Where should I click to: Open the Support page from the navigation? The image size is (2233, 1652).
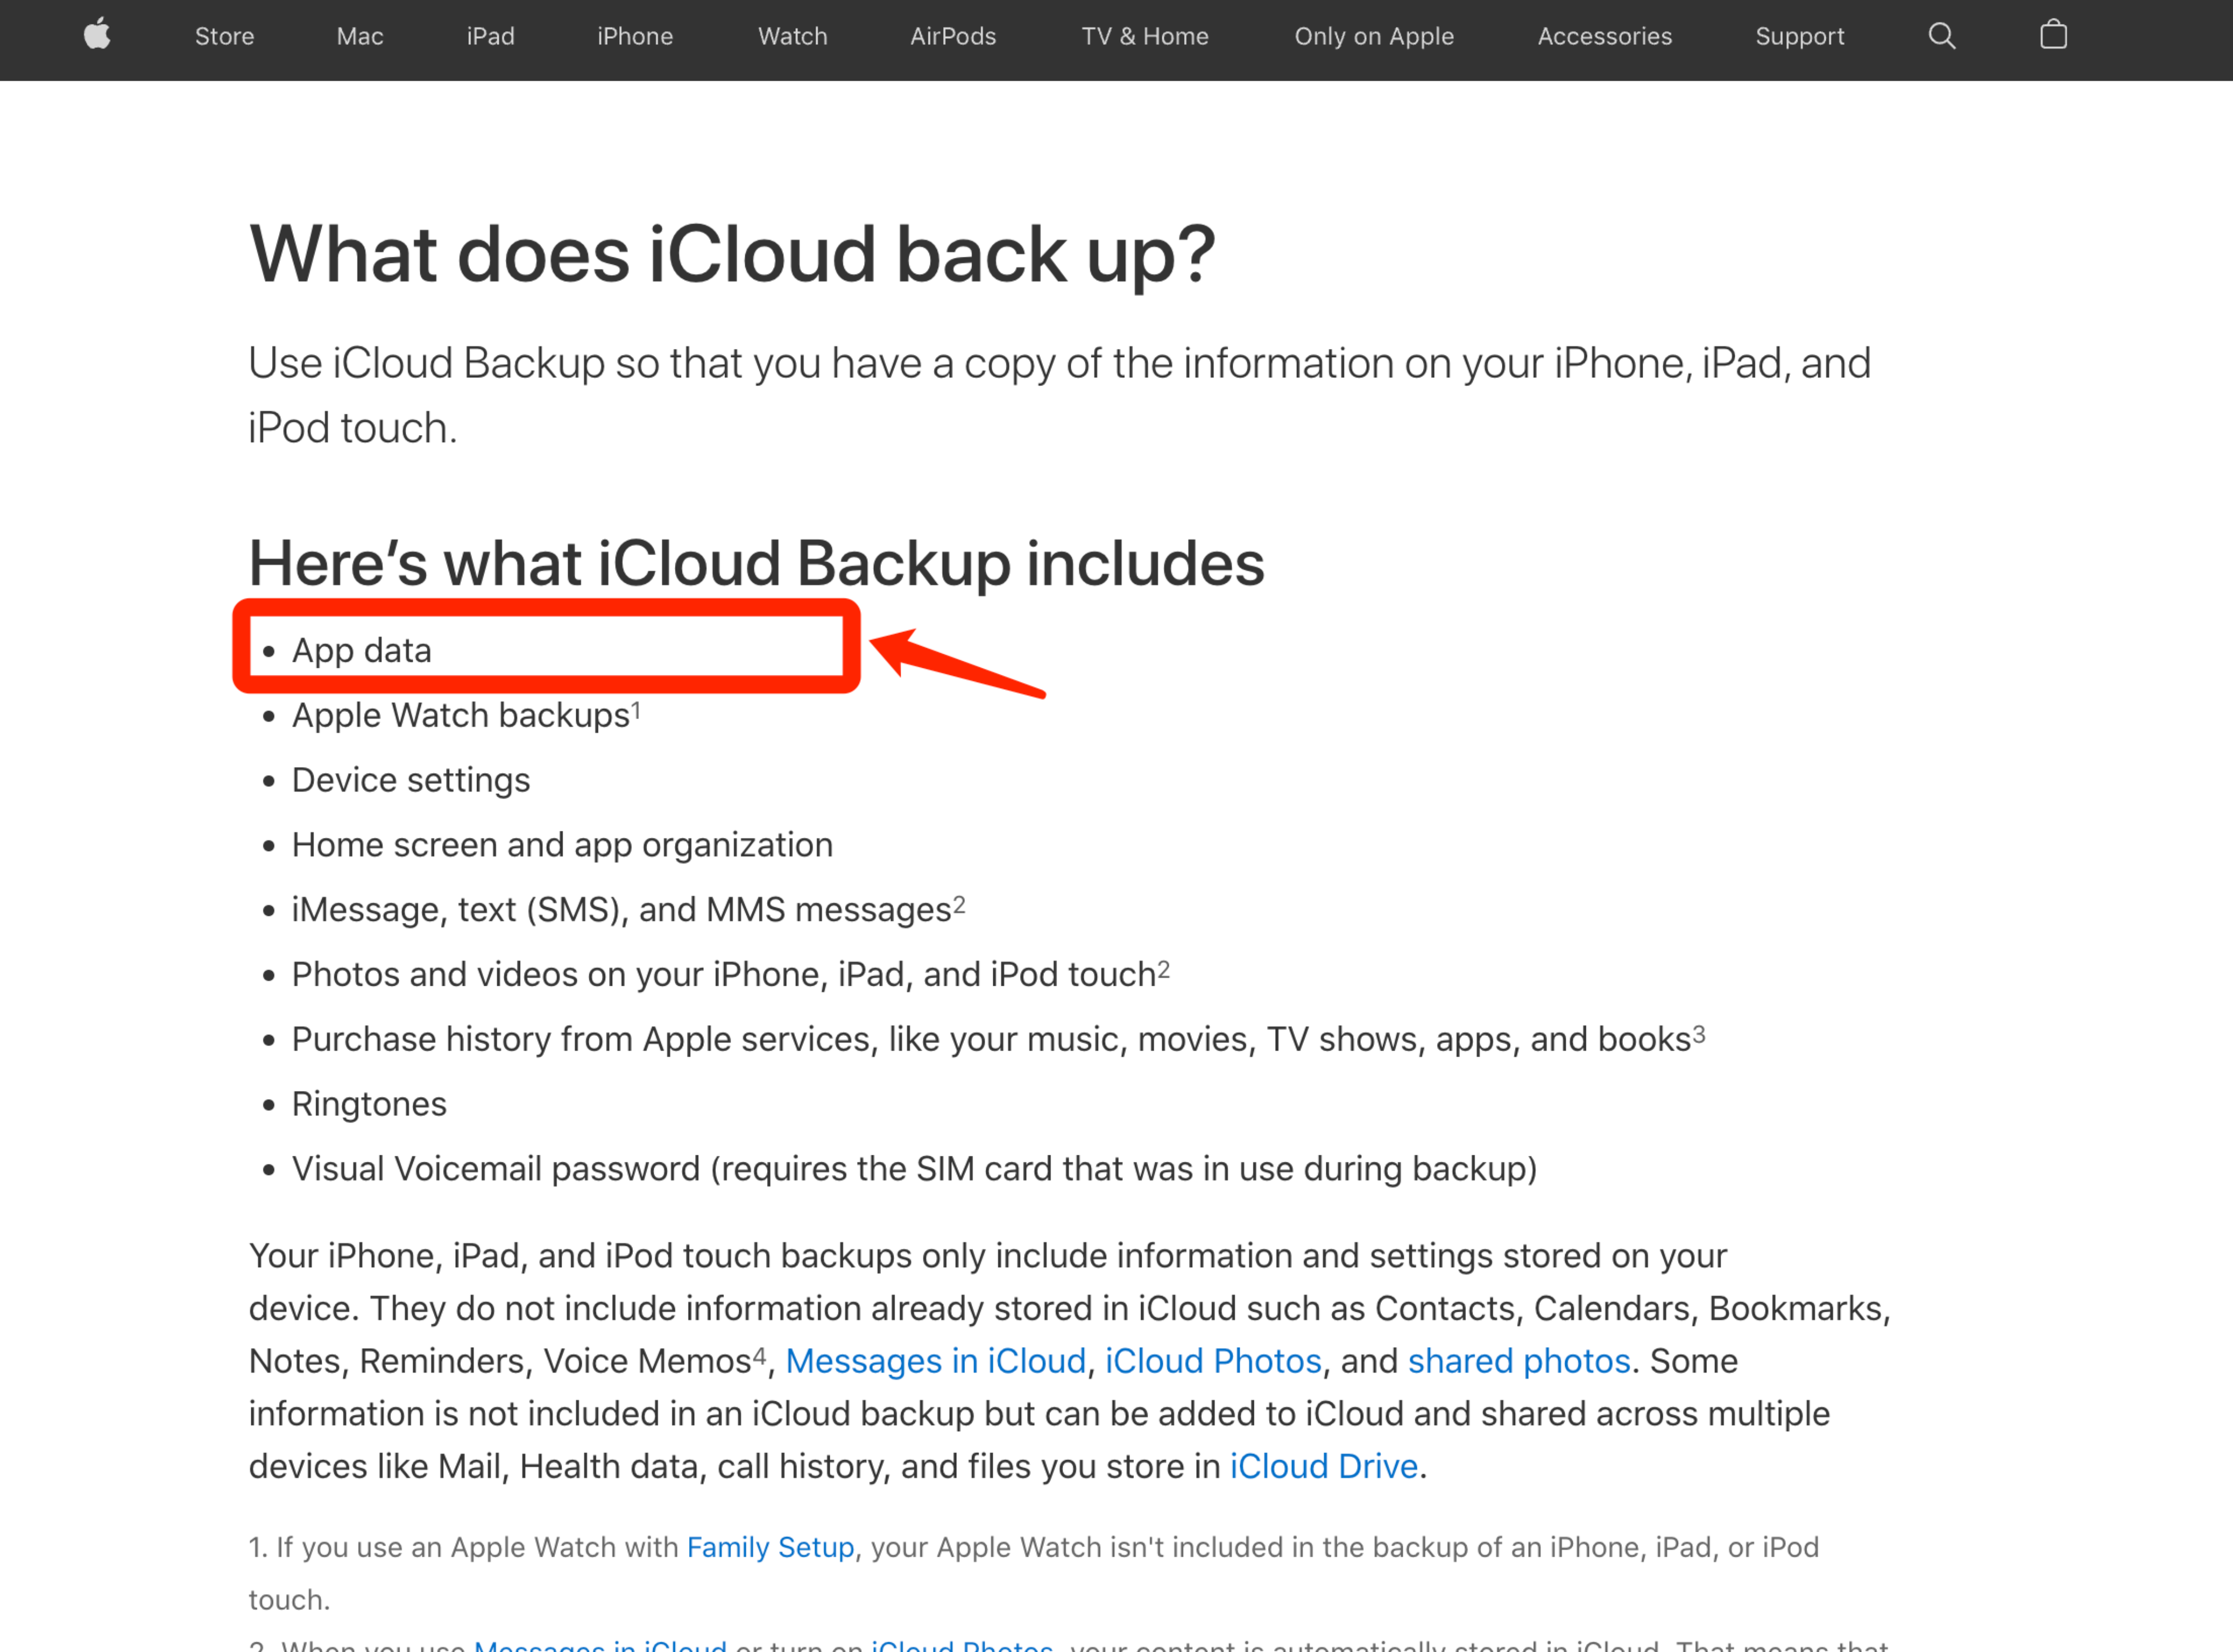1800,36
